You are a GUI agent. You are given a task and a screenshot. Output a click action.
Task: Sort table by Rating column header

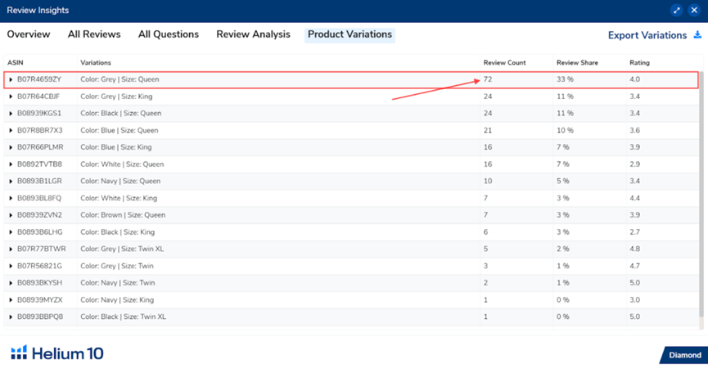point(639,63)
